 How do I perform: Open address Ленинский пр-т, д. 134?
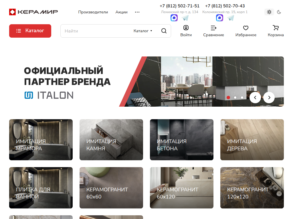click(180, 12)
